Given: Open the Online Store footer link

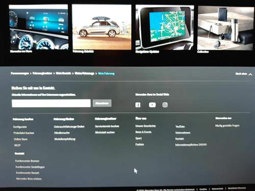Looking at the screenshot, I should tap(20, 139).
